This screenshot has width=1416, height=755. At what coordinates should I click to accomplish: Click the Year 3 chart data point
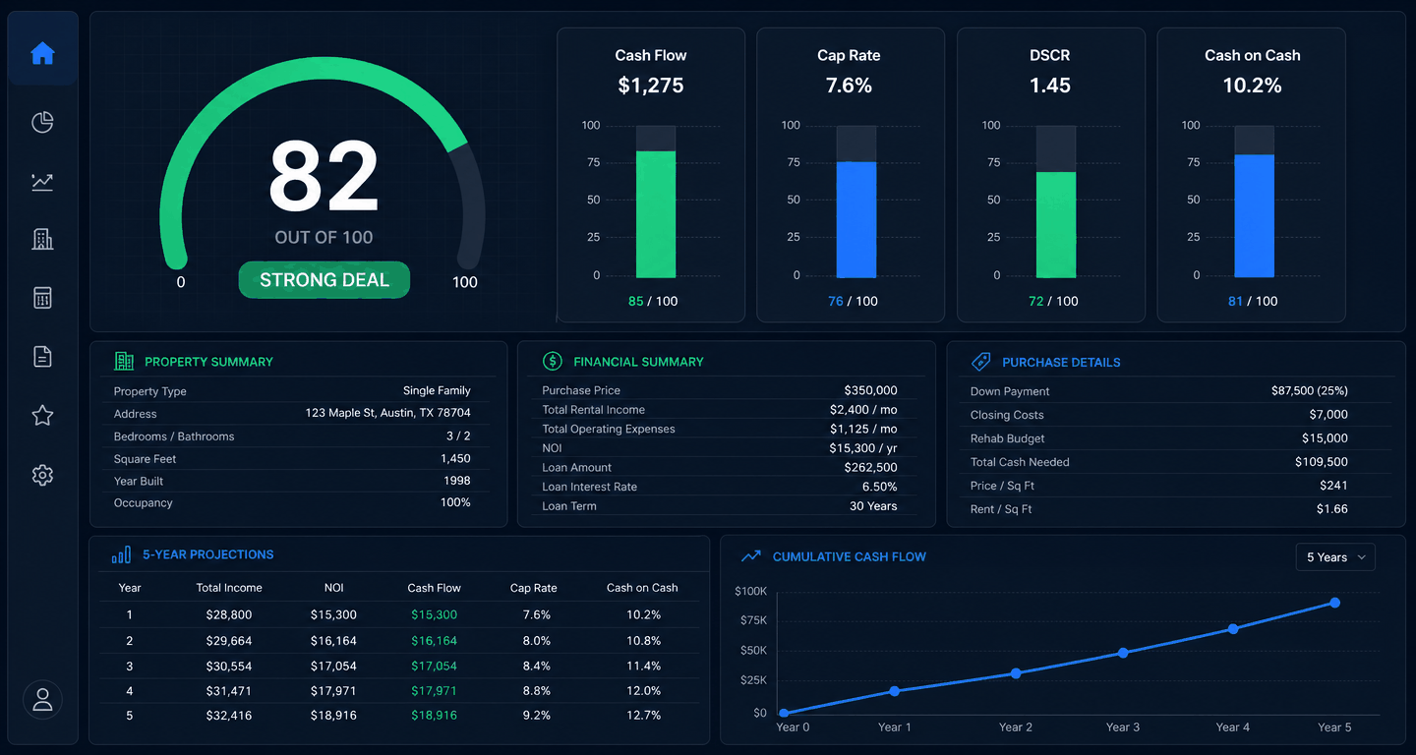pyautogui.click(x=1123, y=653)
